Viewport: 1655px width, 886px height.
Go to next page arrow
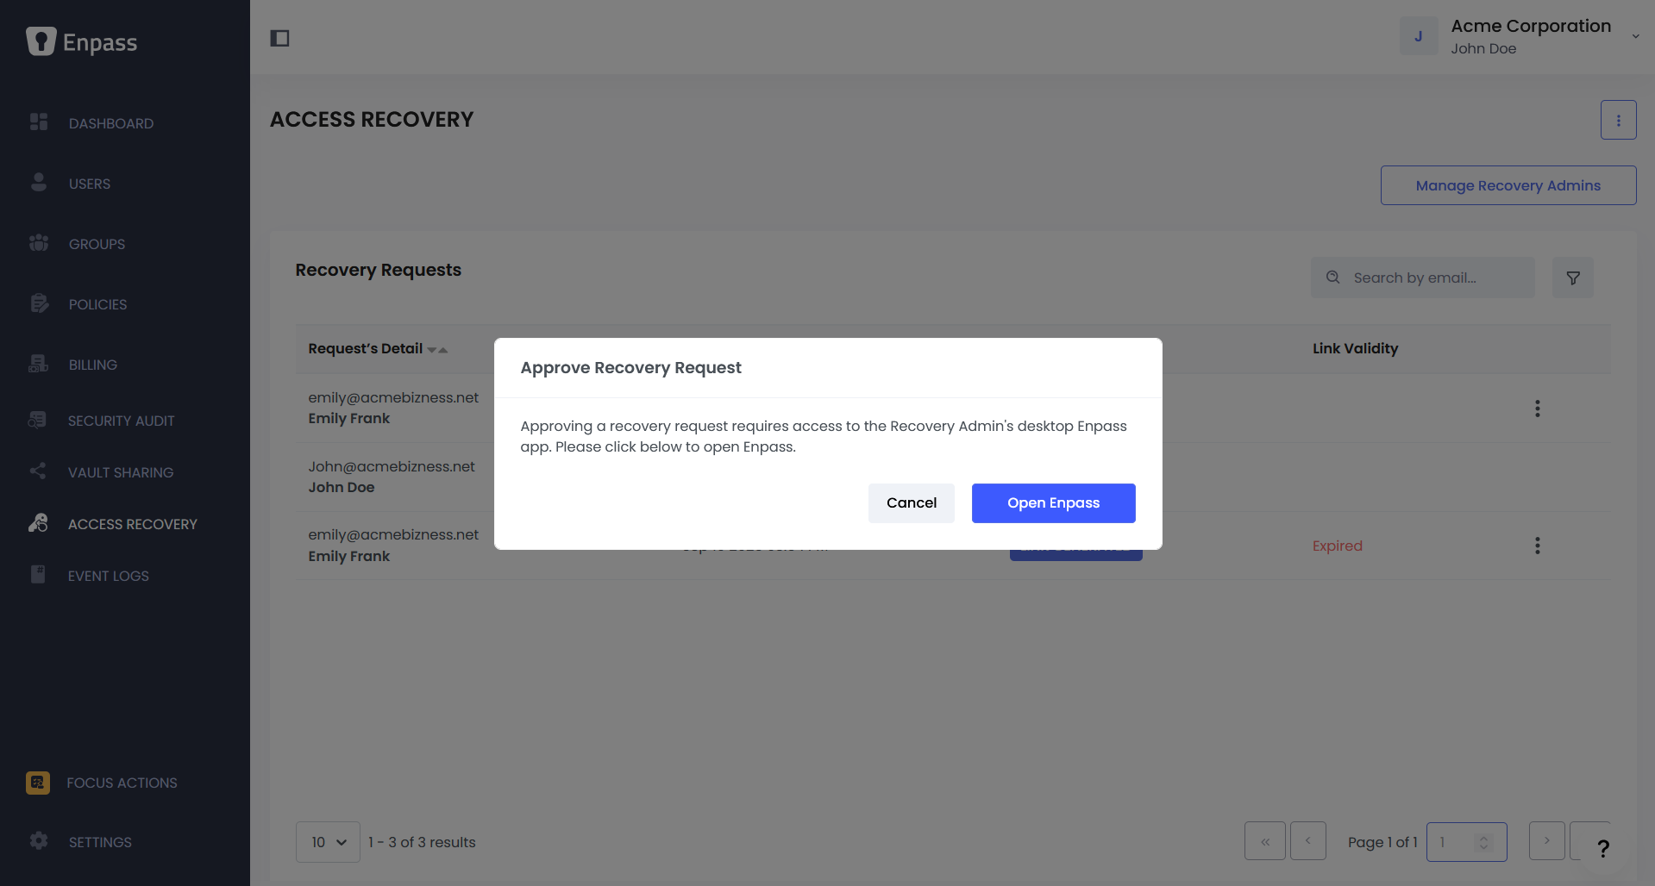point(1547,841)
